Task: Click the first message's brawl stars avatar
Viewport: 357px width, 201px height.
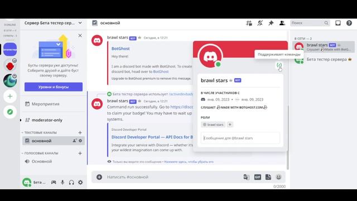Action: 97,41
